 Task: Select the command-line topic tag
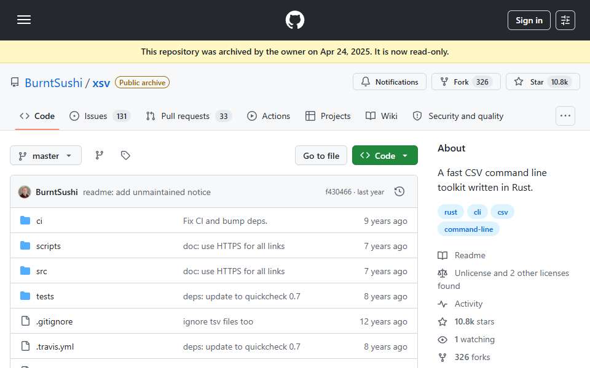468,229
